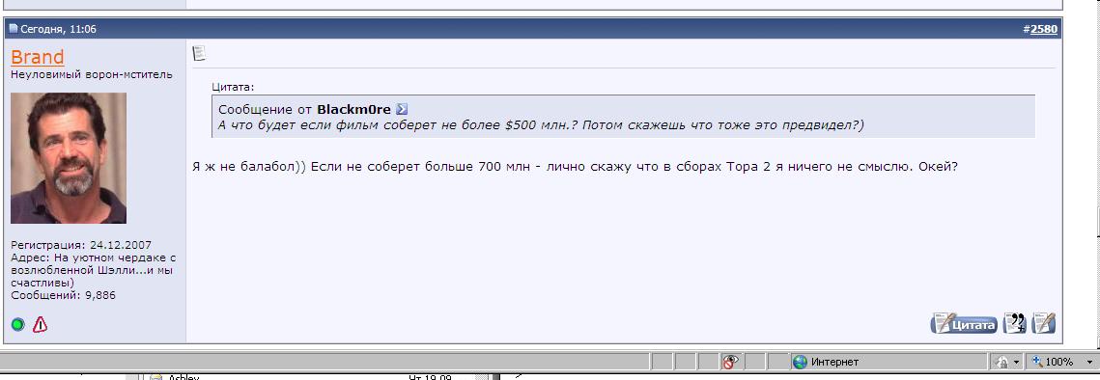Click the post status icon beside Сегодня, 11:06

[14, 30]
